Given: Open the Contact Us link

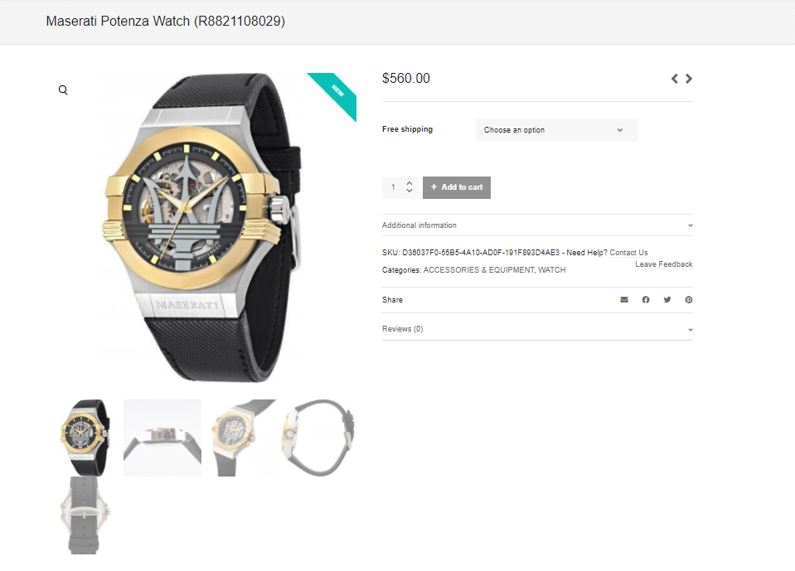Looking at the screenshot, I should coord(628,252).
